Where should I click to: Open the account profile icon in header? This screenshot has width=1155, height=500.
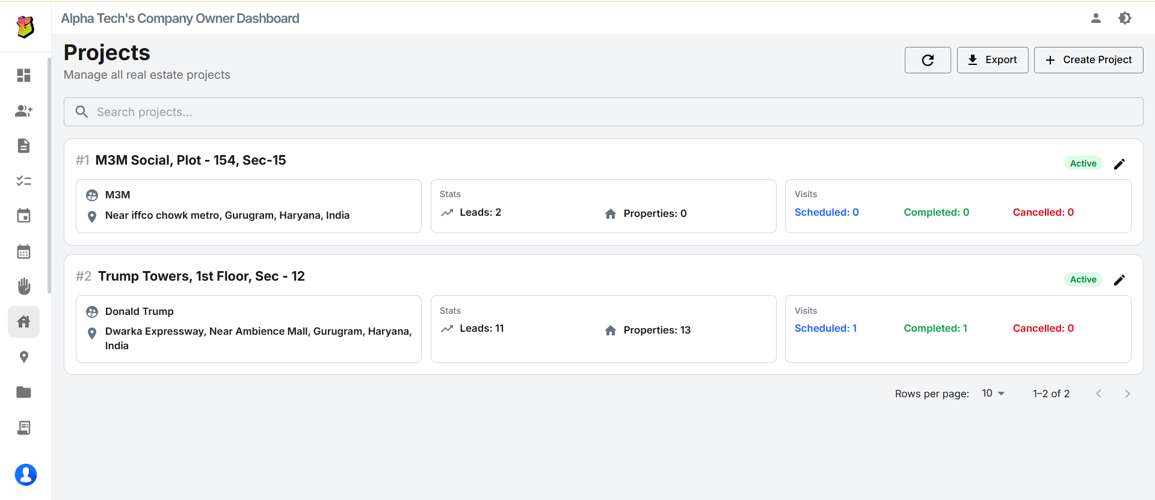(x=1096, y=18)
